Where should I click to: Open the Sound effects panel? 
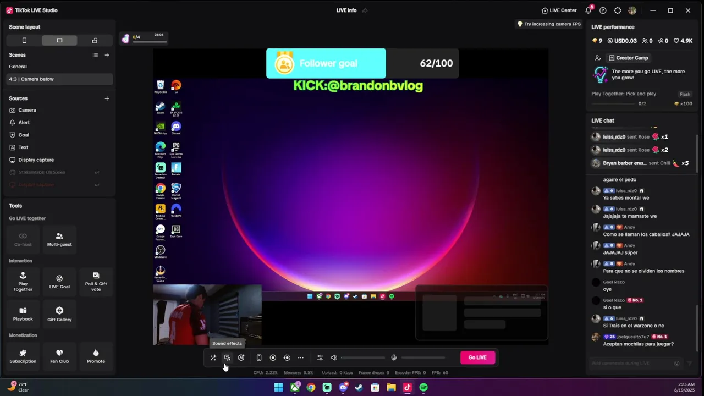coord(227,358)
